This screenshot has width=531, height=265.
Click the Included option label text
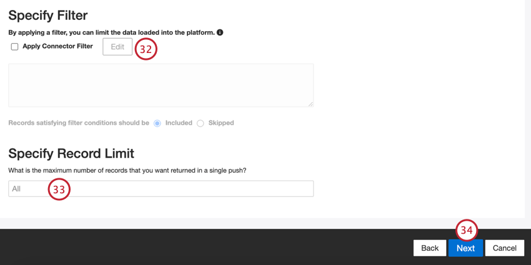pyautogui.click(x=179, y=123)
